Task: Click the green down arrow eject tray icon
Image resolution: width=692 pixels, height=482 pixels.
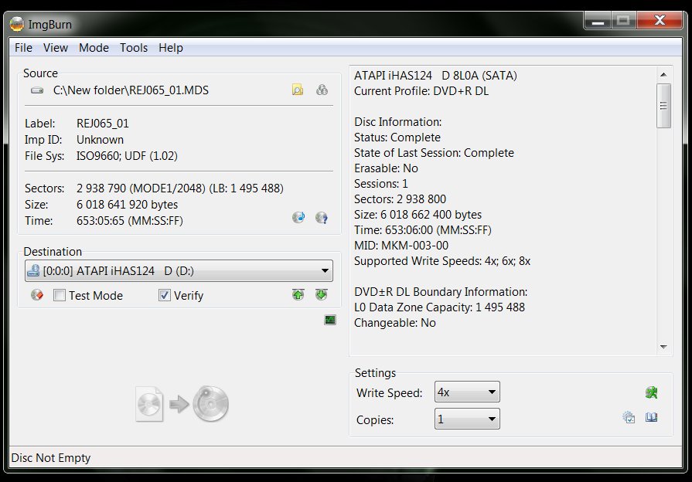Action: tap(322, 294)
